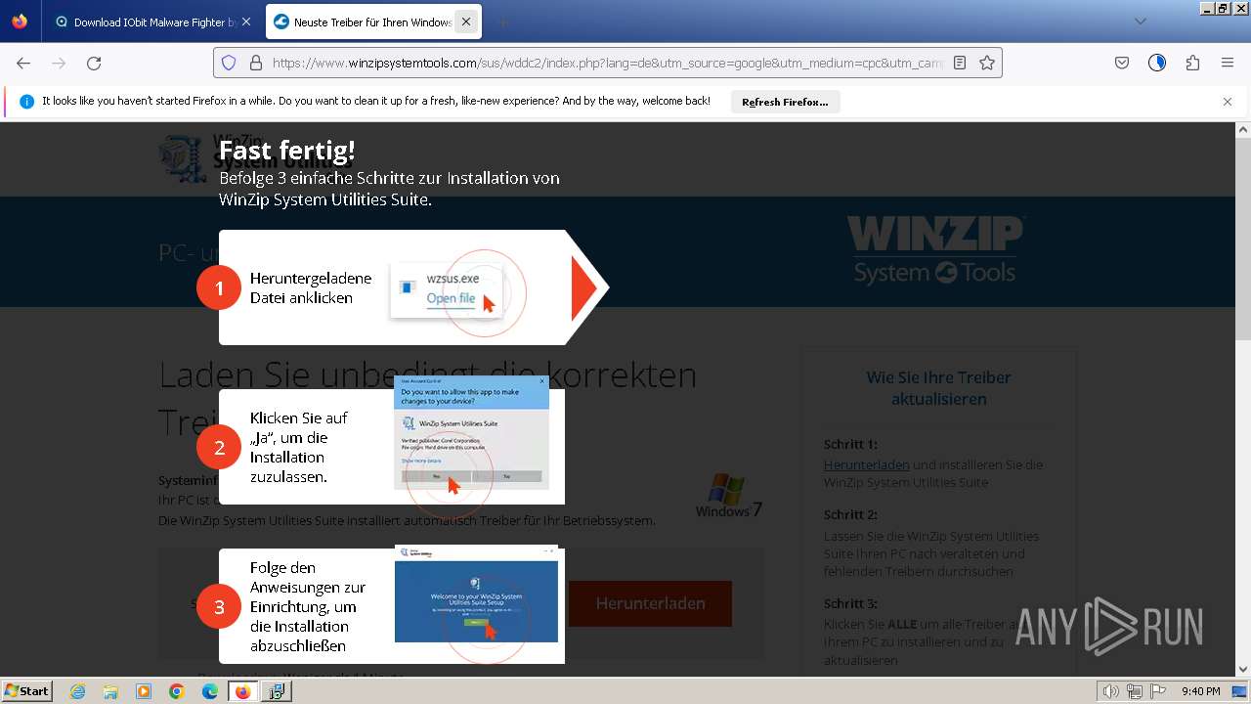The height and width of the screenshot is (704, 1251).
Task: Click the Refresh Firefox… button
Action: click(x=785, y=102)
